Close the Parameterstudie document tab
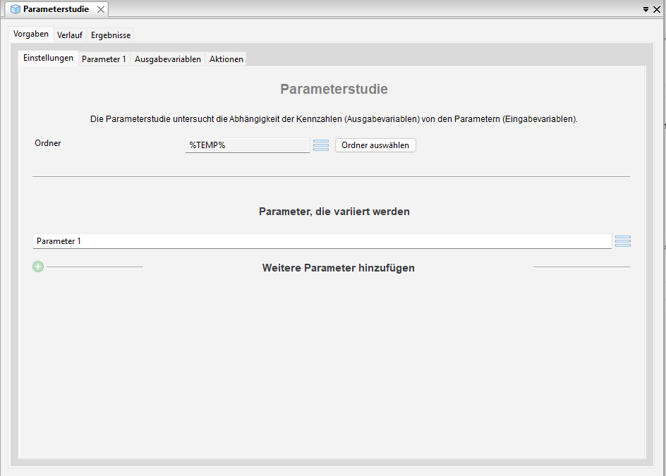 point(101,9)
